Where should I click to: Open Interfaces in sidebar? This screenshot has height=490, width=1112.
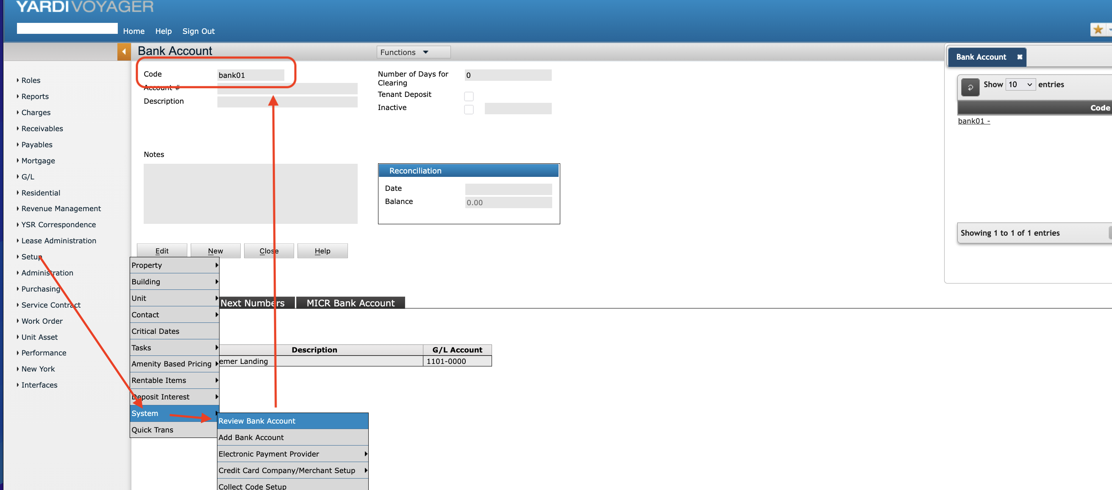pyautogui.click(x=39, y=385)
